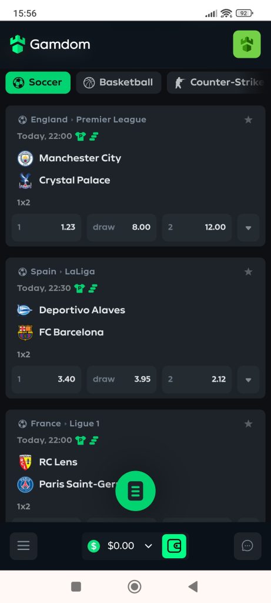Viewport: 271px width, 603px height.
Task: Switch to the Basketball tab
Action: (119, 82)
